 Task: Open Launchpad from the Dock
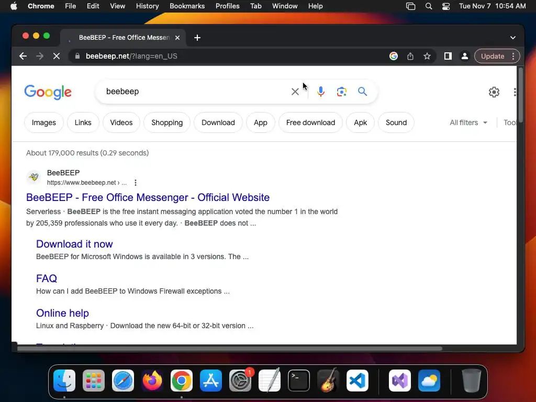click(94, 381)
